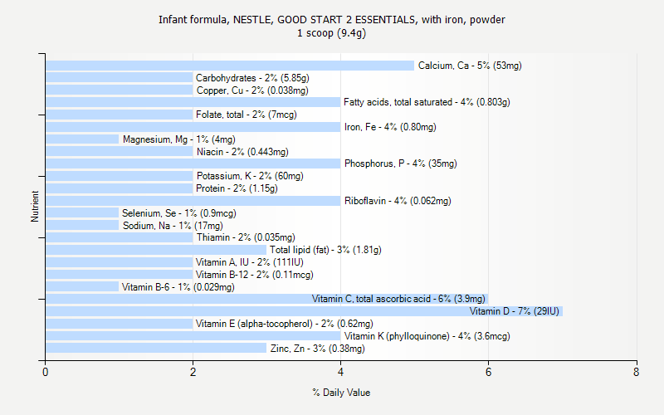
Task: Click the x-axis tick label '2'
Action: tap(193, 372)
